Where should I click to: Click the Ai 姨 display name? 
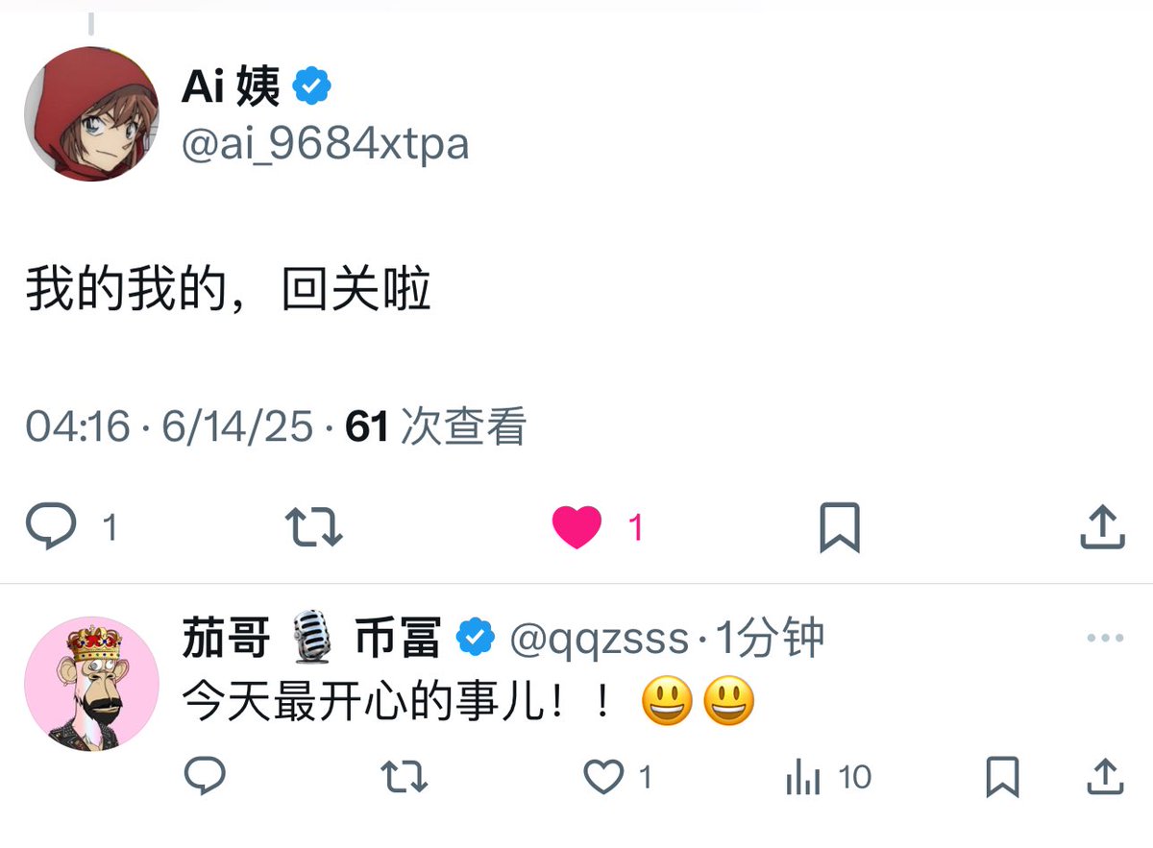(x=231, y=88)
